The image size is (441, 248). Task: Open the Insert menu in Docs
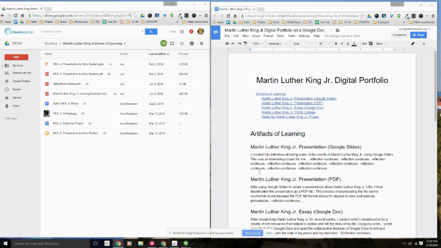tap(256, 36)
